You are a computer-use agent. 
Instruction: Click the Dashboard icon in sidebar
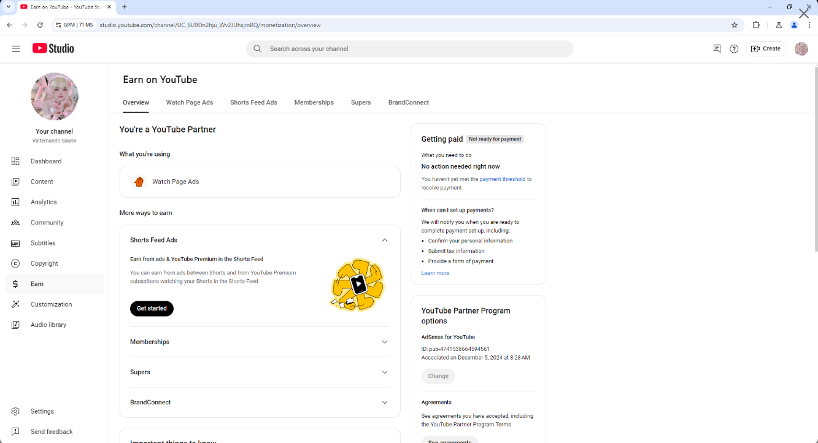(15, 161)
